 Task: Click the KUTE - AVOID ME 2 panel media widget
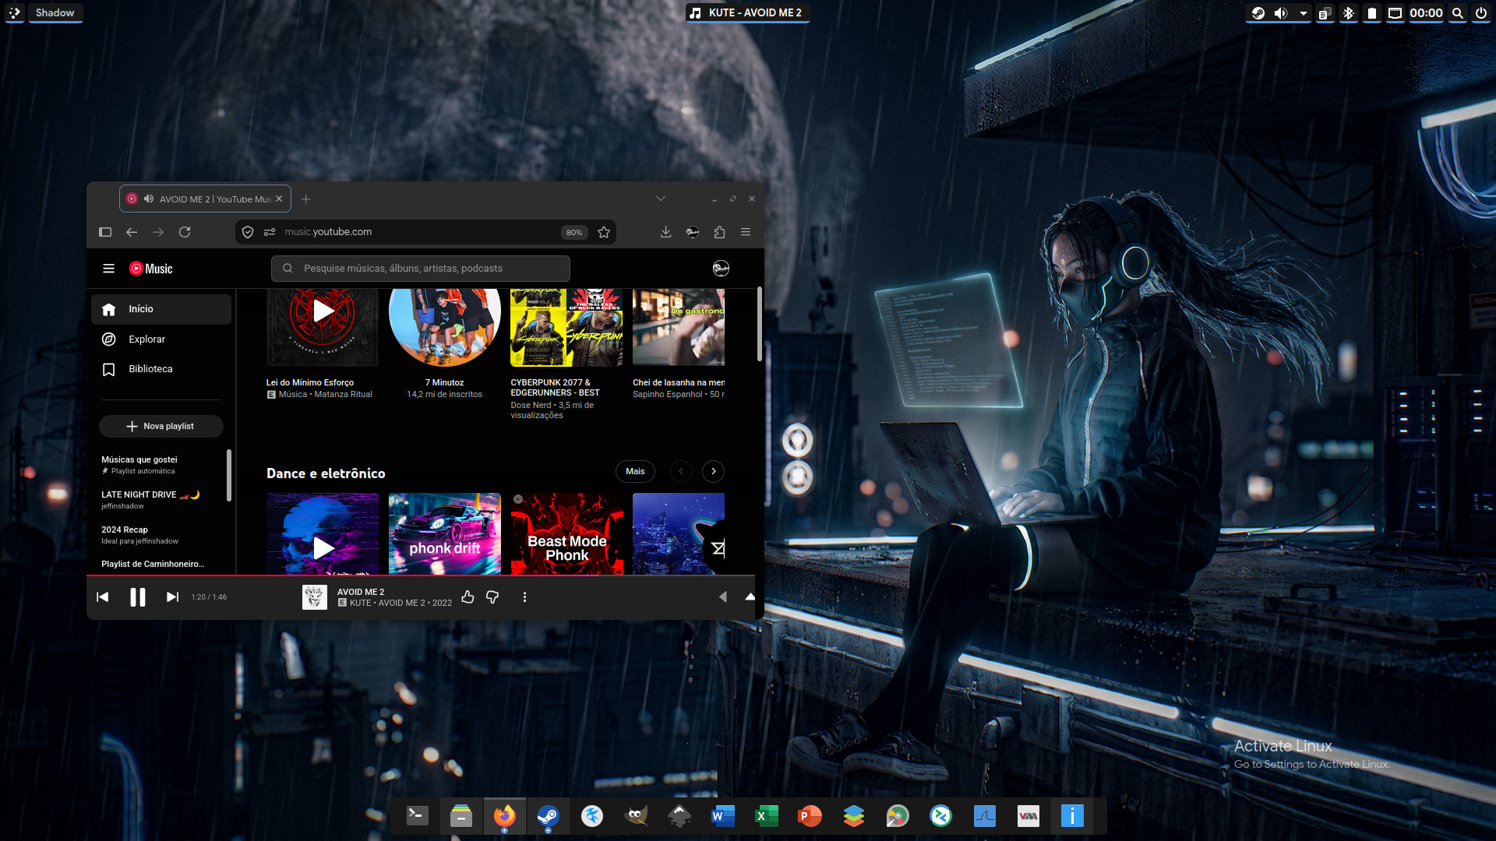tap(747, 12)
